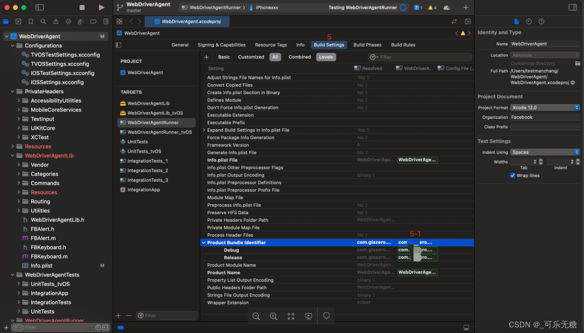The height and width of the screenshot is (333, 584).
Task: Toggle the Wrap lines checkbox
Action: [512, 175]
